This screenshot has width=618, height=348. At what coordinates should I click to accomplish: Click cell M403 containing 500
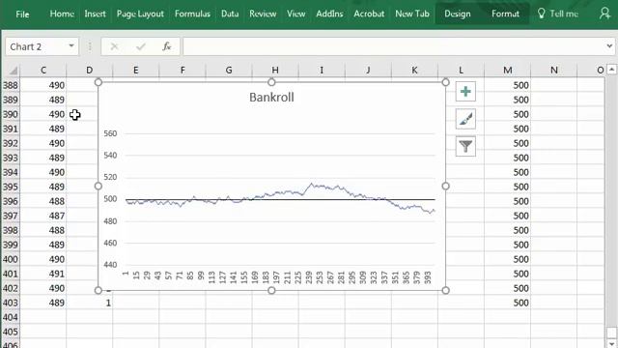coord(507,303)
